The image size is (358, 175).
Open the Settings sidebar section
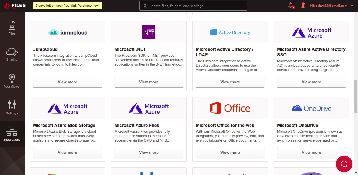(x=12, y=108)
